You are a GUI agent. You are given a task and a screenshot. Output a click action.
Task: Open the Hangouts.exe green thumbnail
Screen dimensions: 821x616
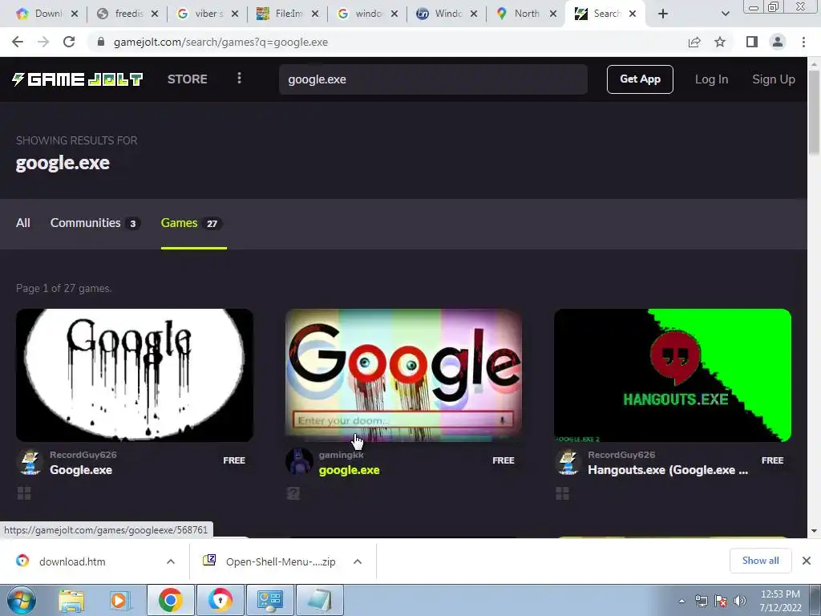coord(673,375)
